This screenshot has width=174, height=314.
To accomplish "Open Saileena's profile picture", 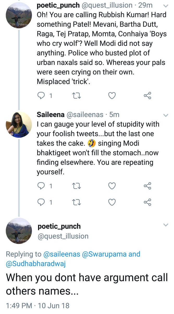I will click(19, 125).
